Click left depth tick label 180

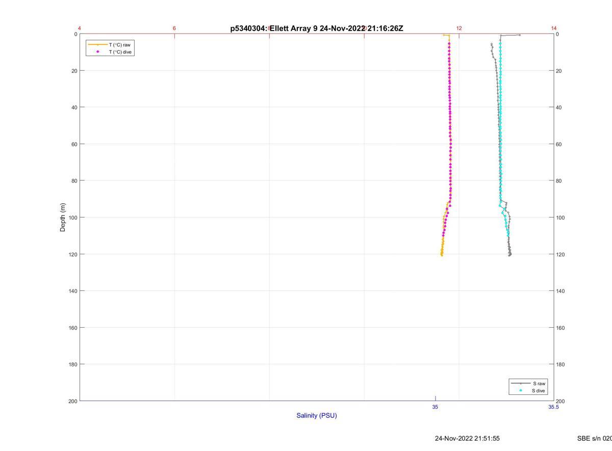pos(72,364)
